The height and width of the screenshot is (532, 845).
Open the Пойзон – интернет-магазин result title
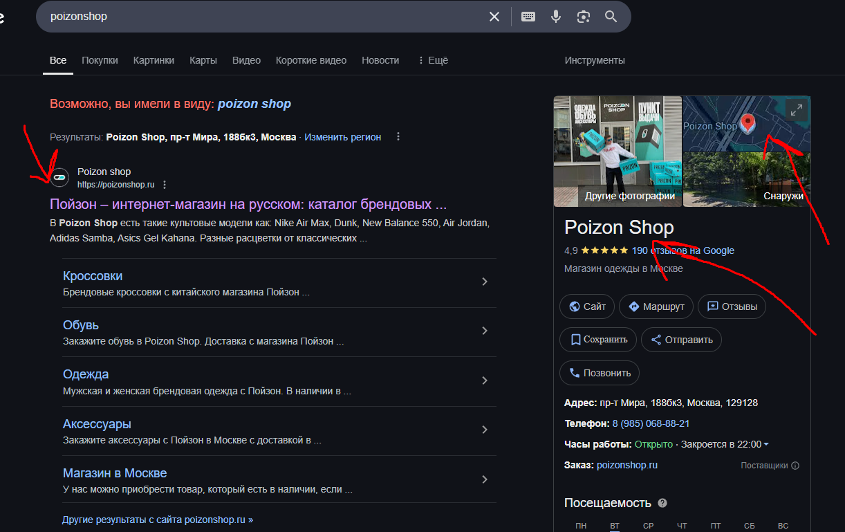248,205
